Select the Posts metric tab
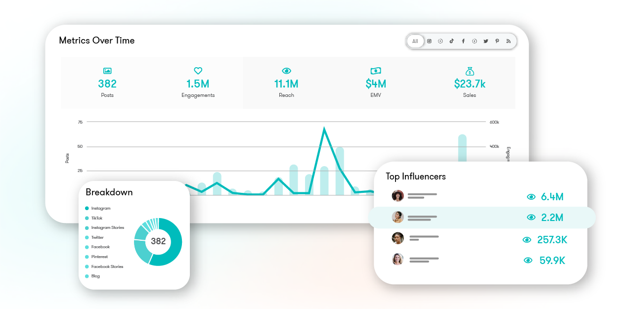This screenshot has width=618, height=309. 107,83
